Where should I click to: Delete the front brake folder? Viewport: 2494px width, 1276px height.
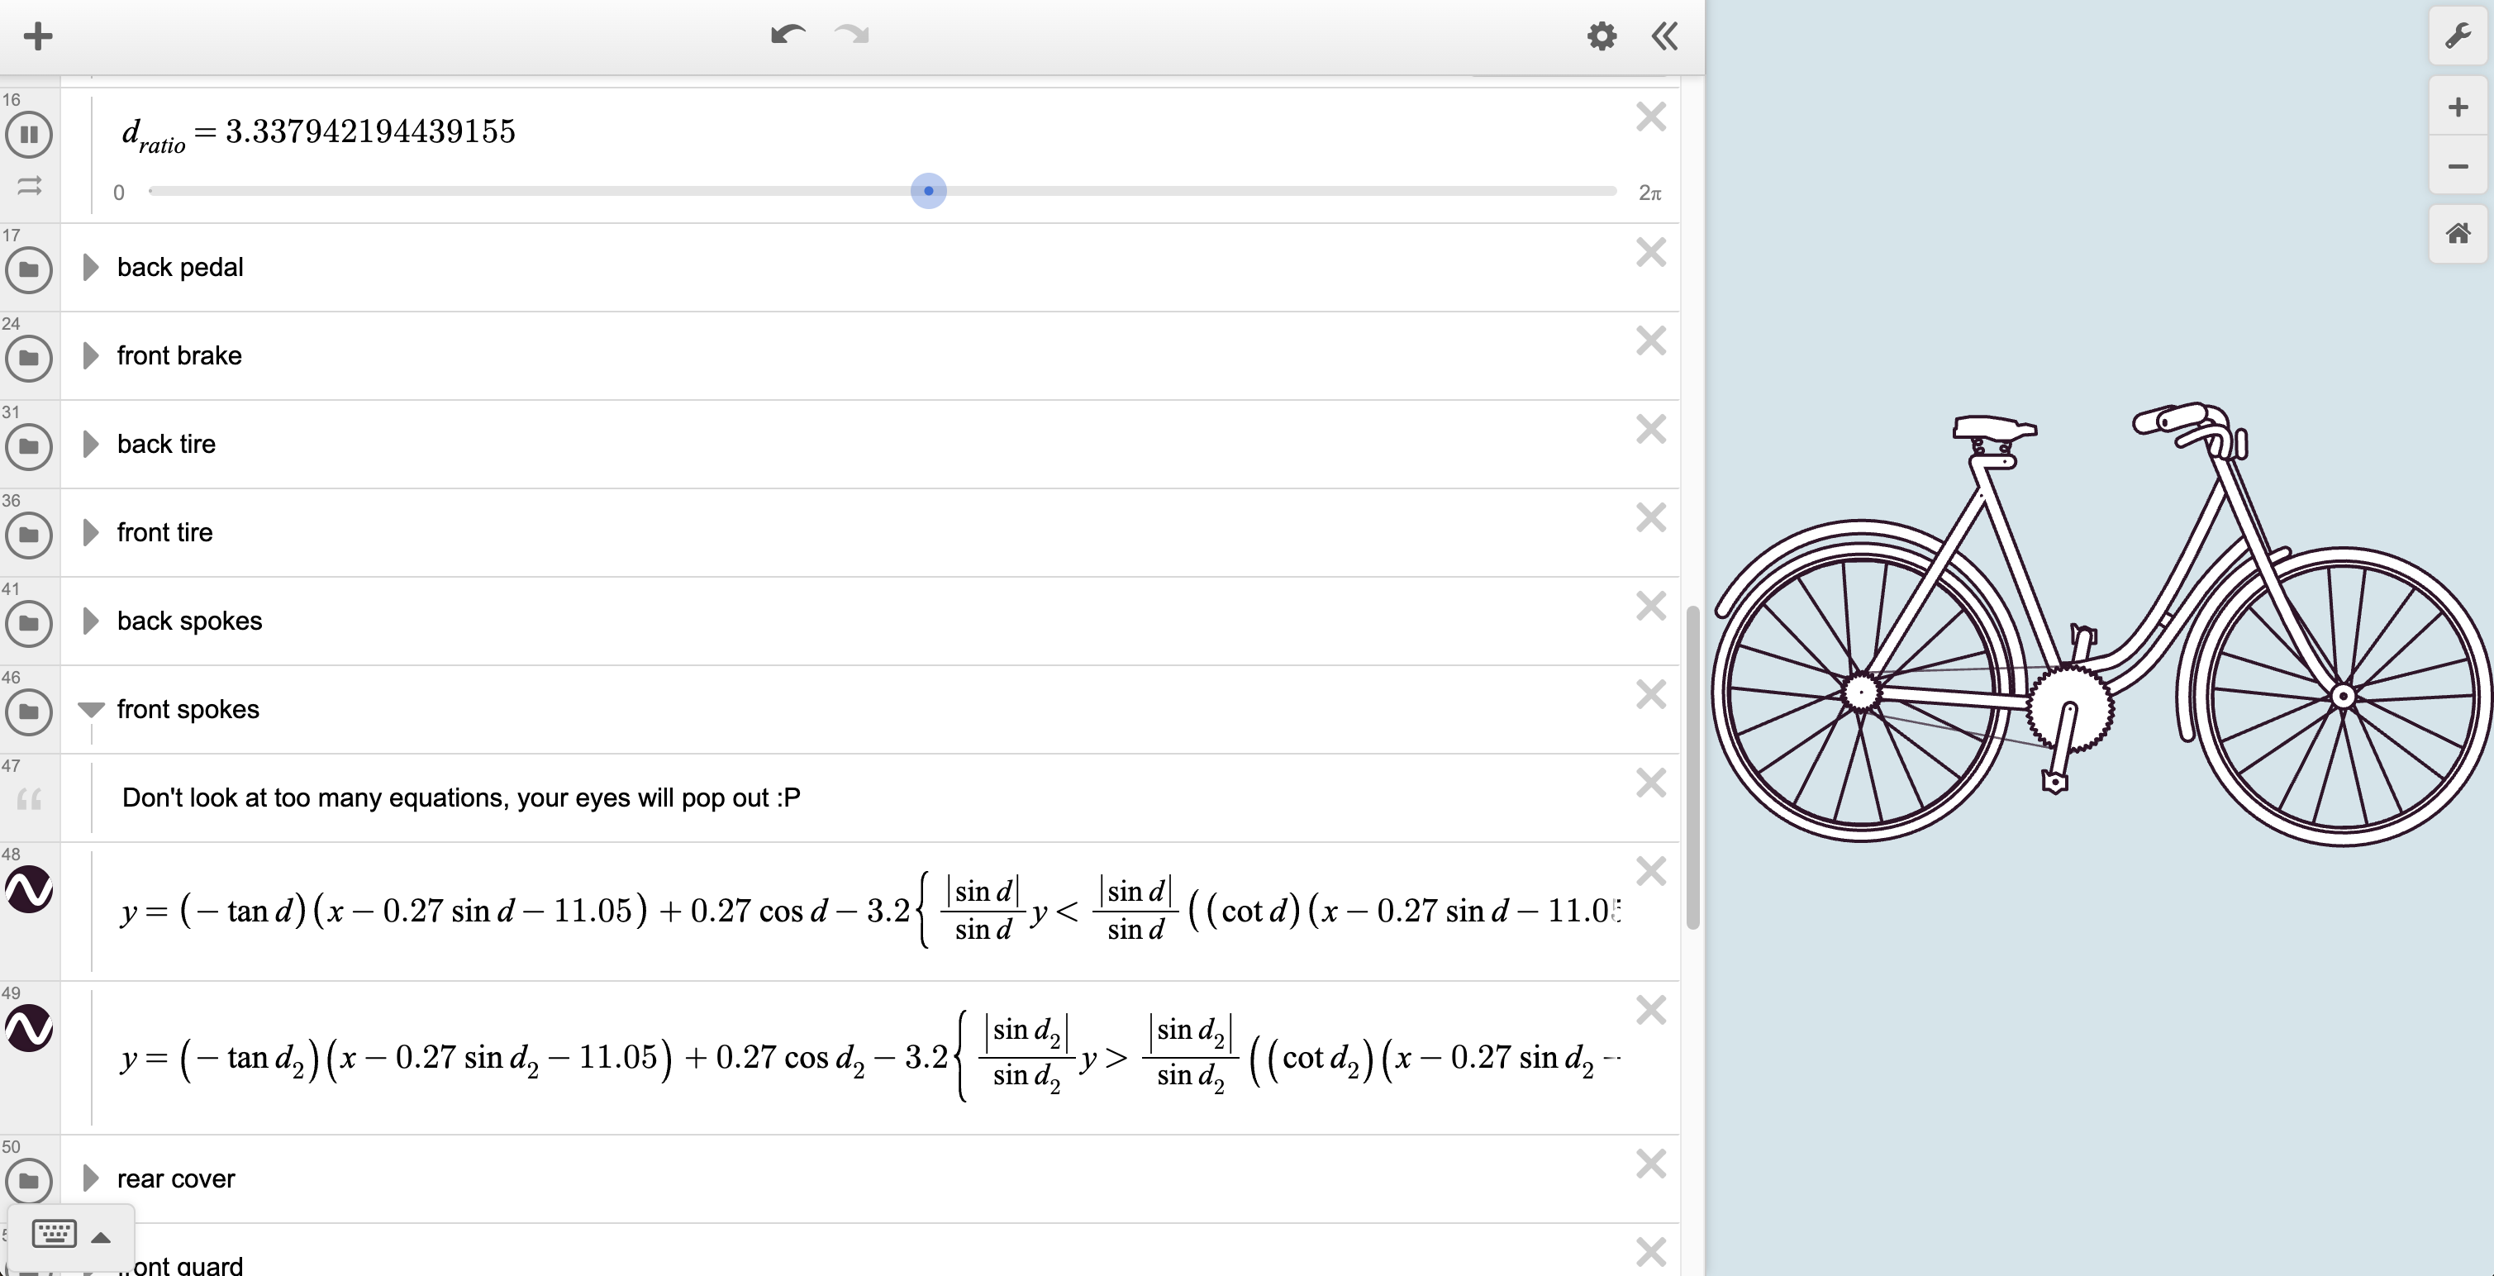1651,340
